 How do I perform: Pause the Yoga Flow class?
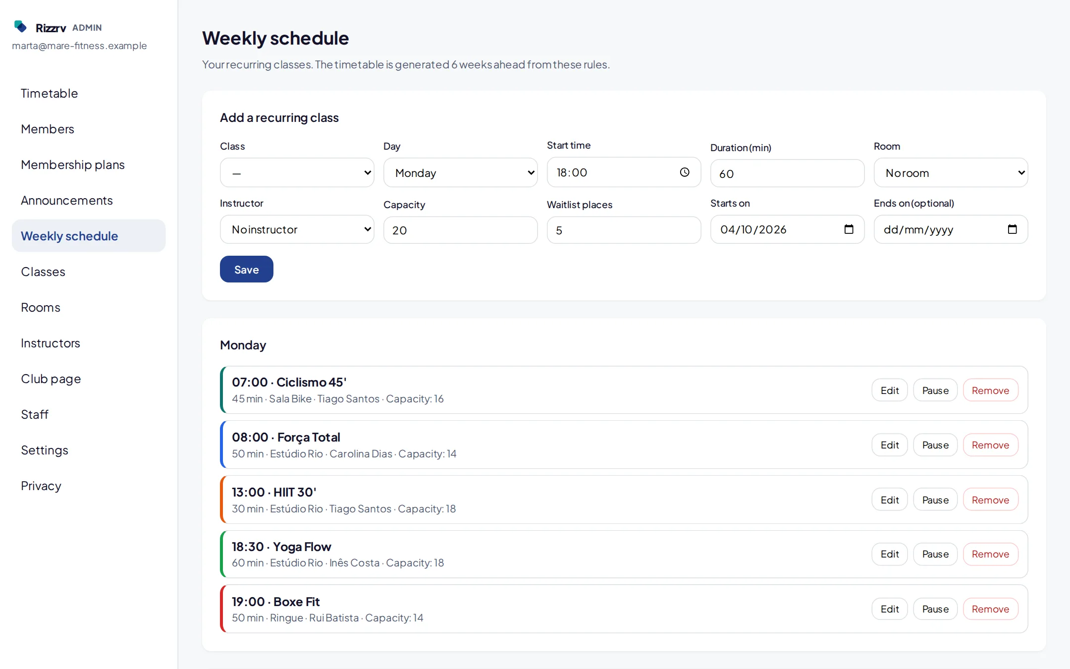pos(935,554)
